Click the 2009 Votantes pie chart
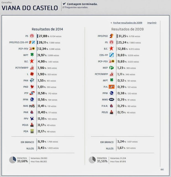The width and height of the screenshot is (171, 177). click(x=92, y=160)
